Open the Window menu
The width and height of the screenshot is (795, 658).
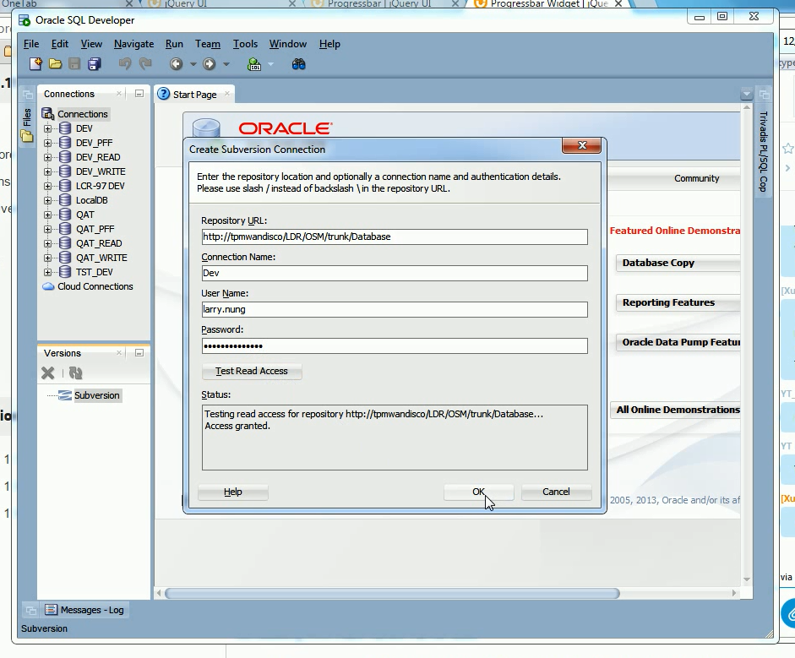click(x=288, y=44)
